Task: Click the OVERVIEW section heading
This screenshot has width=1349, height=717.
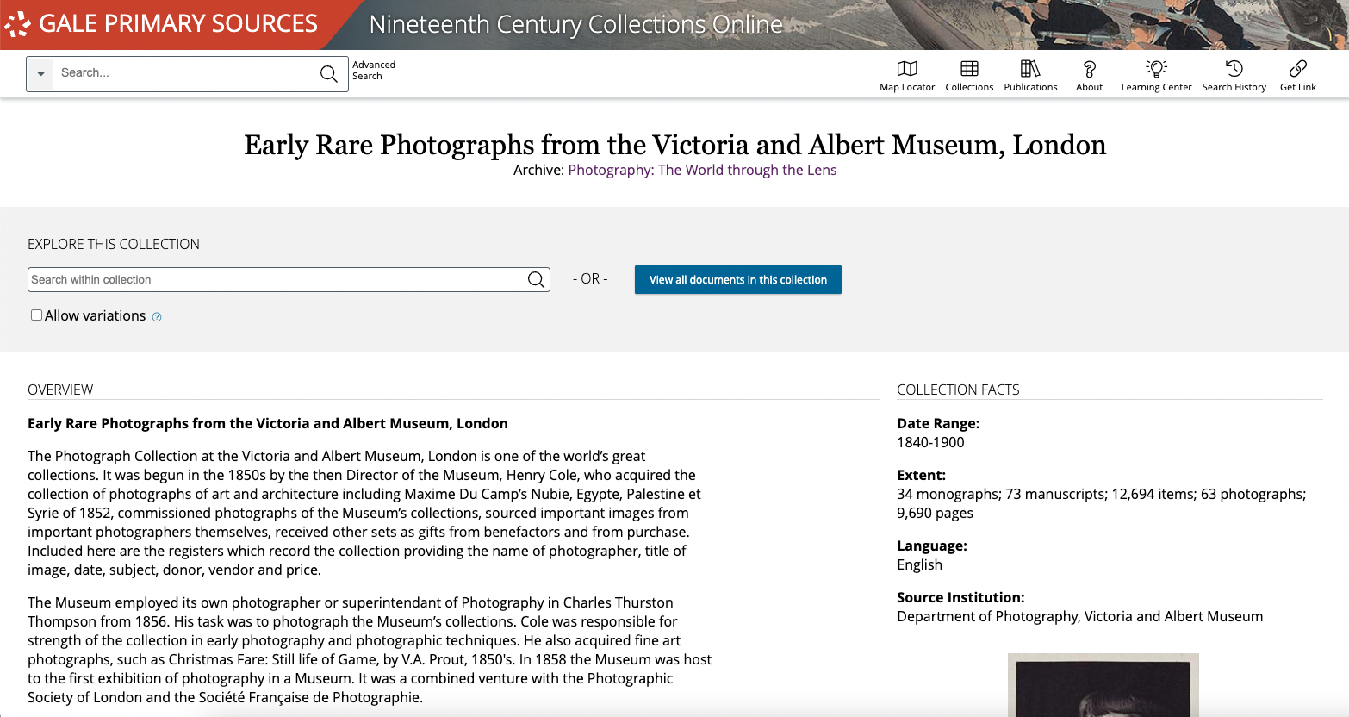Action: click(60, 390)
